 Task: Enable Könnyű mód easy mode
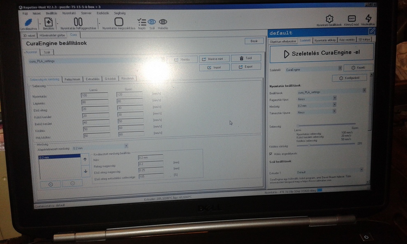click(351, 19)
